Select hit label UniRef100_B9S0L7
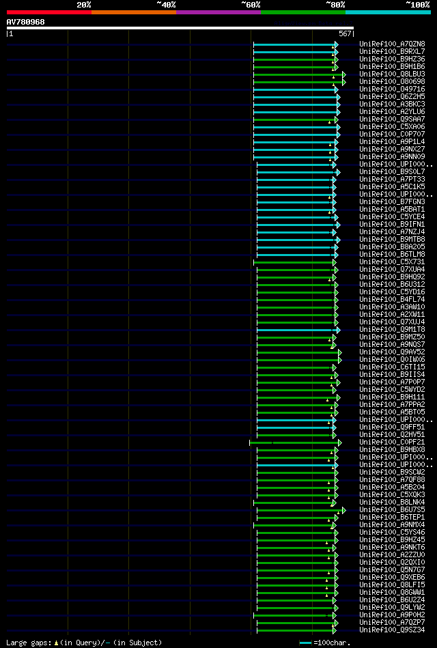 pyautogui.click(x=392, y=172)
